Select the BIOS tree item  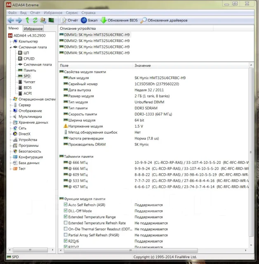pos(28,87)
